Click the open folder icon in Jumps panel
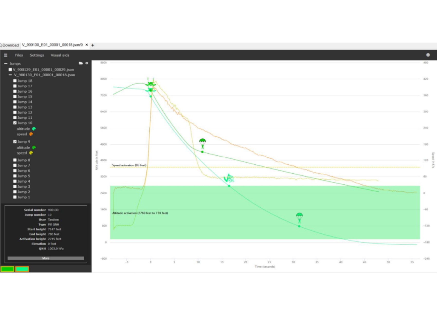Screen dimensions: 437x328 81,63
